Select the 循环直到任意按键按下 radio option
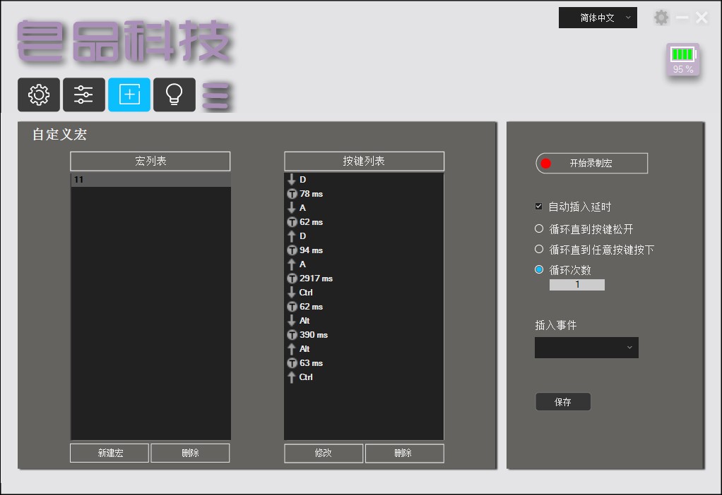This screenshot has width=722, height=495. click(x=538, y=249)
